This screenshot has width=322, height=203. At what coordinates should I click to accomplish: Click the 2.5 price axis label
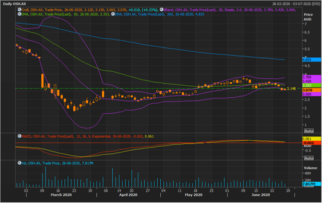pyautogui.click(x=307, y=100)
